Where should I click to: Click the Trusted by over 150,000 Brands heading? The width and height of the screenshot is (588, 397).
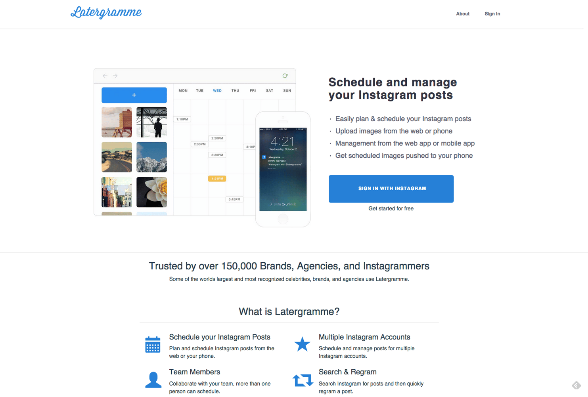(289, 266)
